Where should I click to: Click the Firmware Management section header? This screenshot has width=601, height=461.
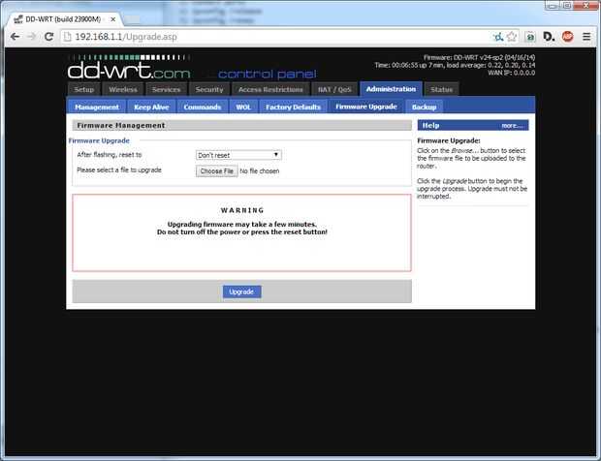tap(242, 125)
